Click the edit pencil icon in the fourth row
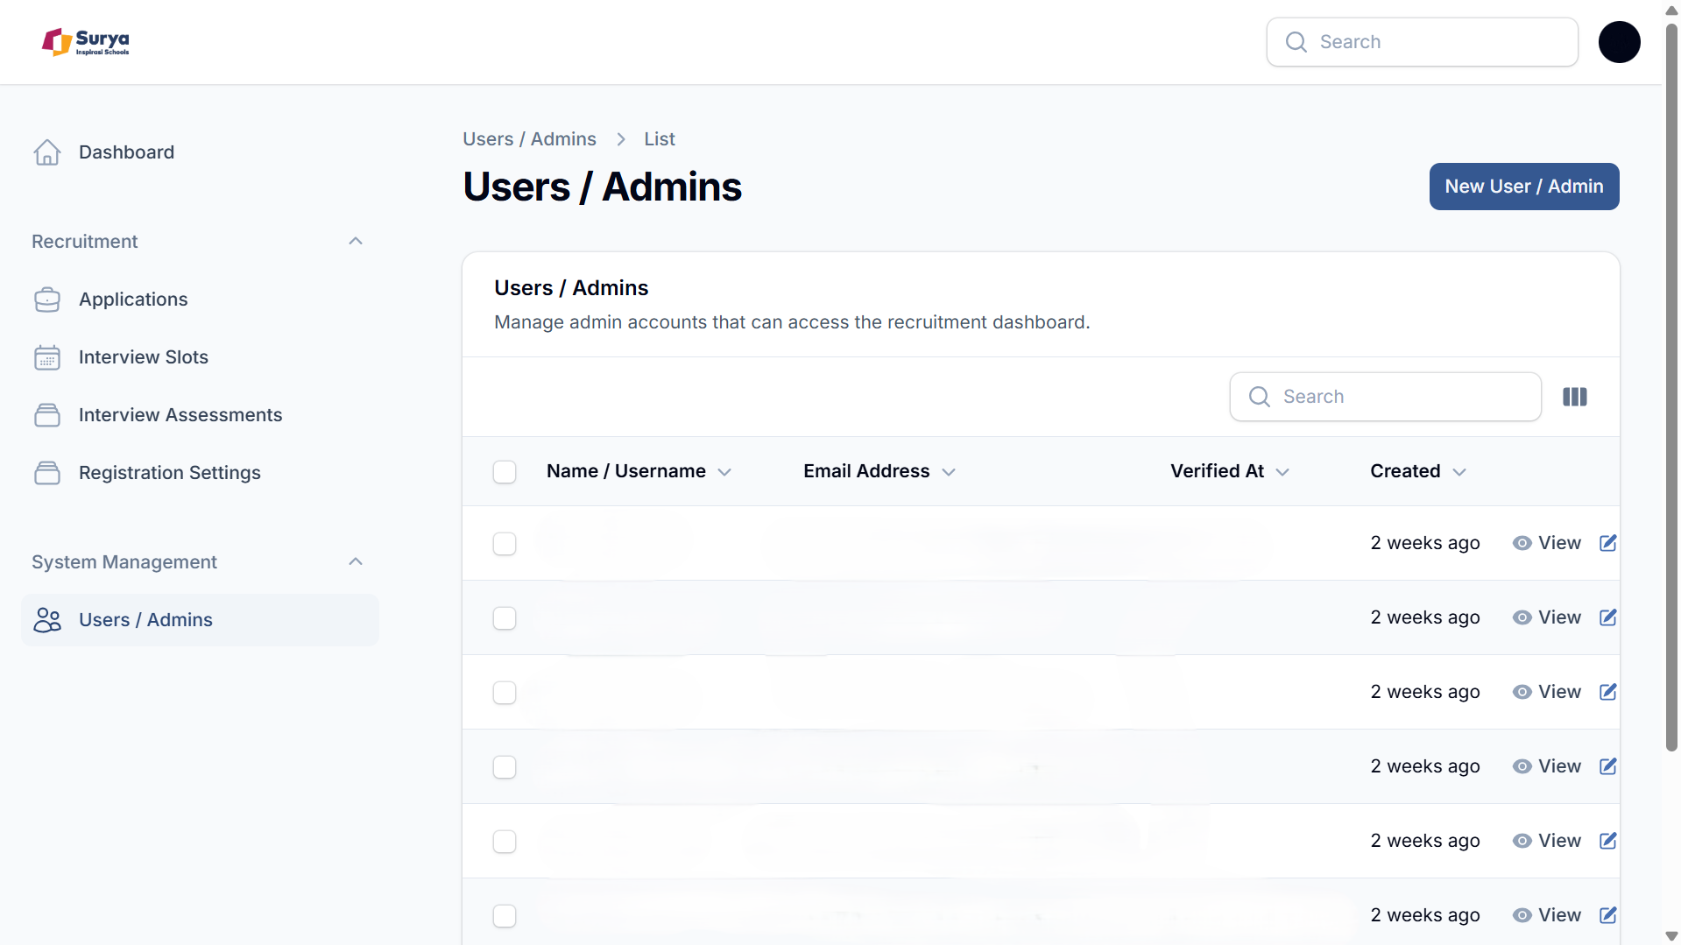The width and height of the screenshot is (1681, 945). 1608,766
